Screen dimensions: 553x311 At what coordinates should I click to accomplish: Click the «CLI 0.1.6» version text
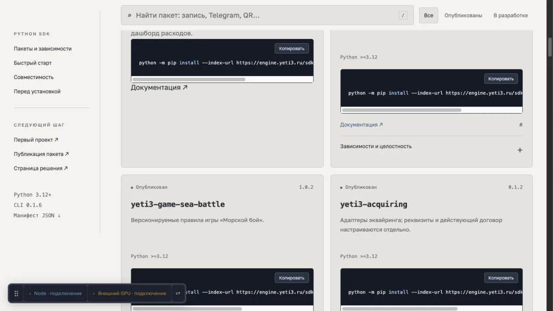click(28, 205)
